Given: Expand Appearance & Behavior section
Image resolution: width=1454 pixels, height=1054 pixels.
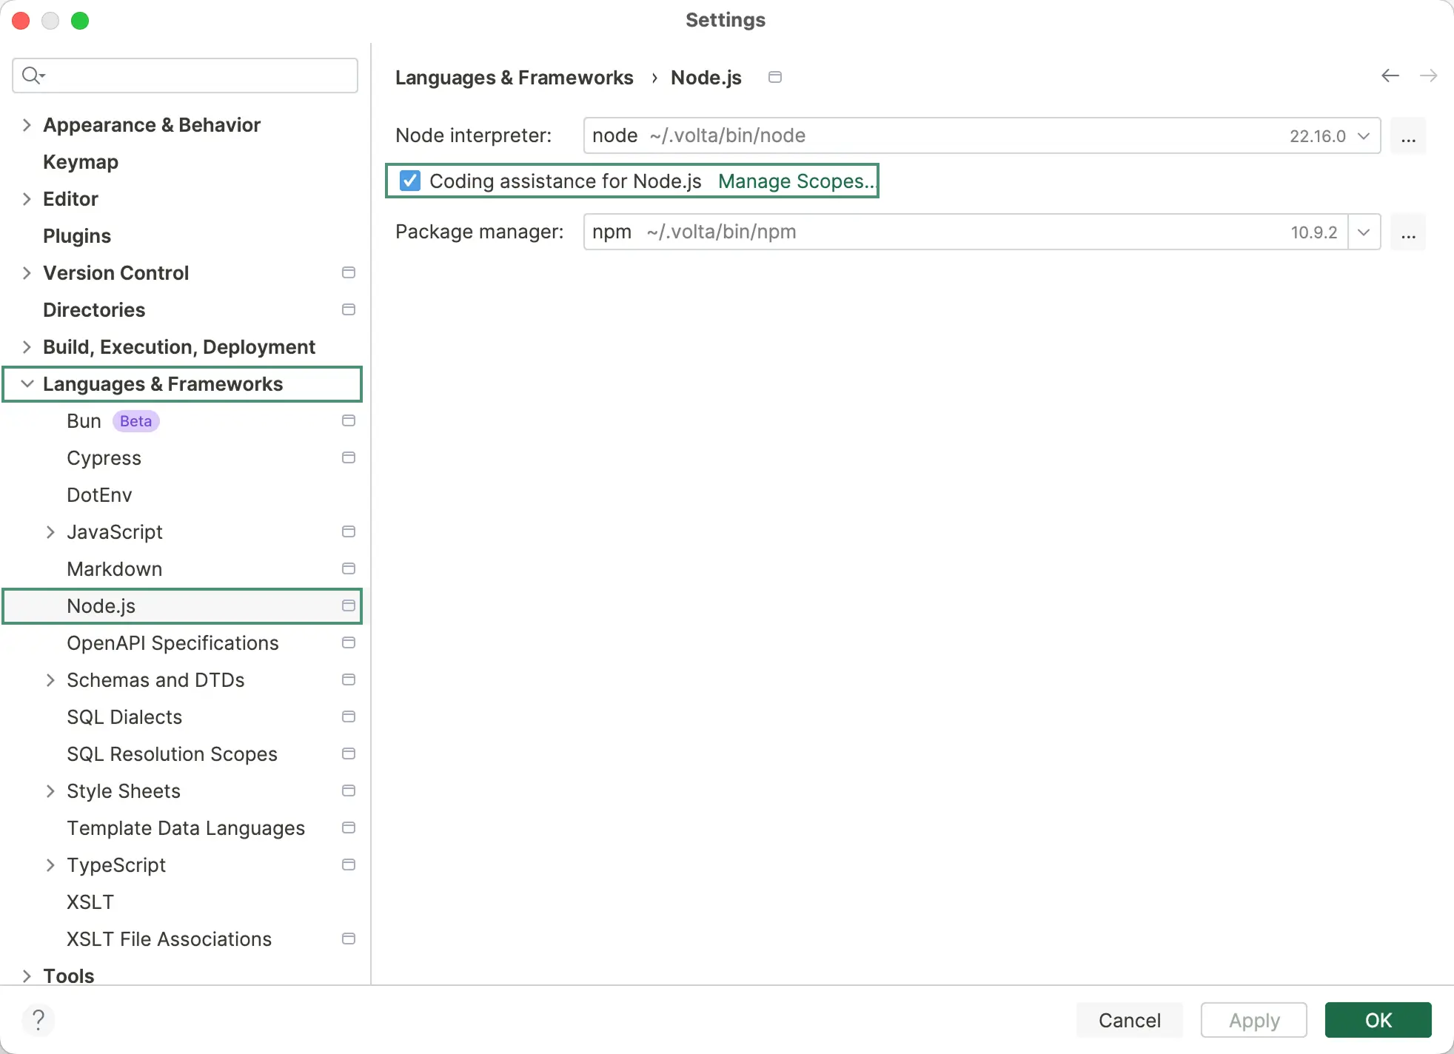Looking at the screenshot, I should [27, 125].
